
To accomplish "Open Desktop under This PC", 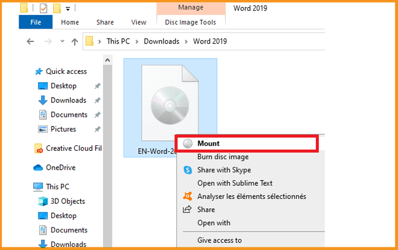I will tap(64, 215).
